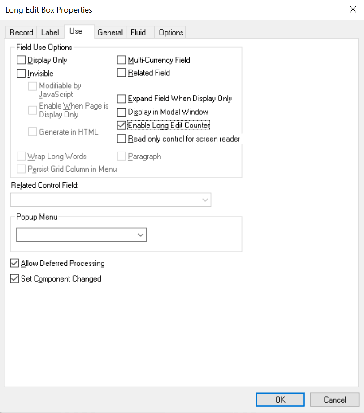Enable the Invisible option
This screenshot has width=364, height=413.
pyautogui.click(x=21, y=73)
